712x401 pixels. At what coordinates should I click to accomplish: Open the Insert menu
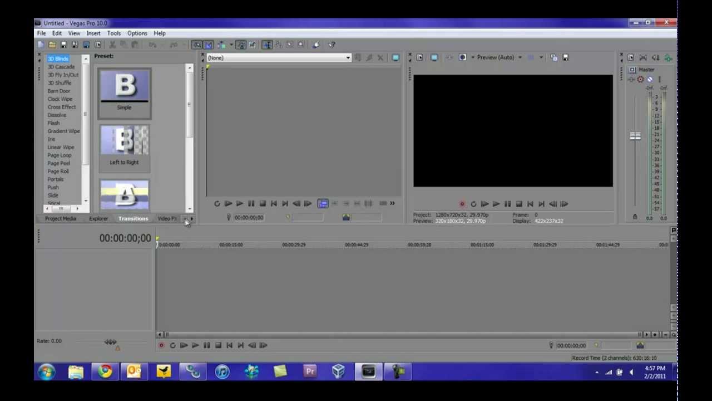pos(93,33)
